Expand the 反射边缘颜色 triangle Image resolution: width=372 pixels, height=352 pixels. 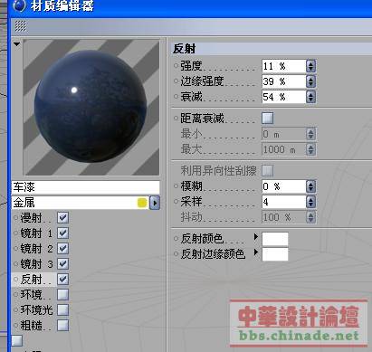tap(256, 252)
